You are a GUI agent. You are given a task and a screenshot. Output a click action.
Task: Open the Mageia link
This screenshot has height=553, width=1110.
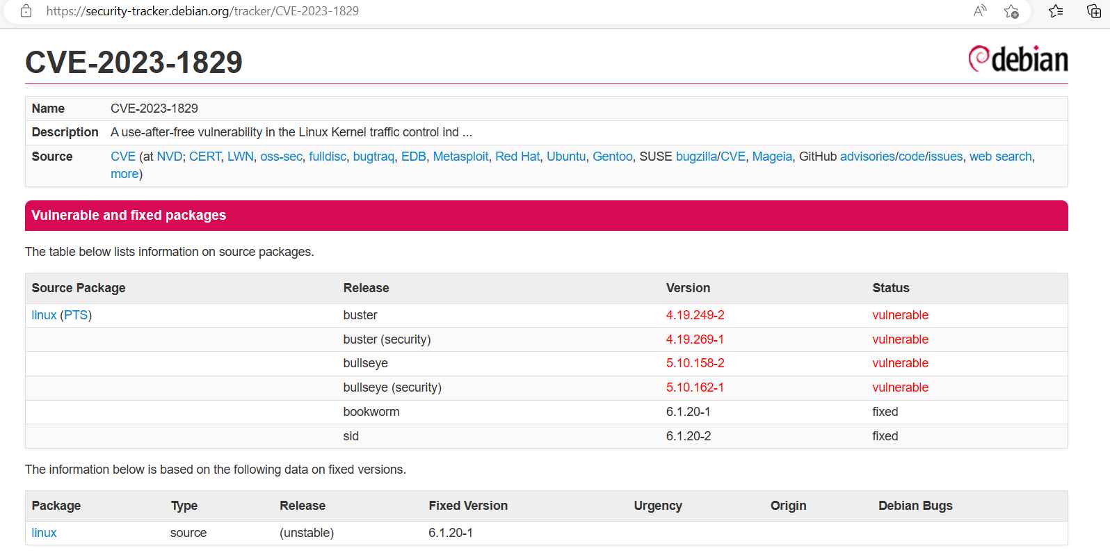(x=772, y=157)
